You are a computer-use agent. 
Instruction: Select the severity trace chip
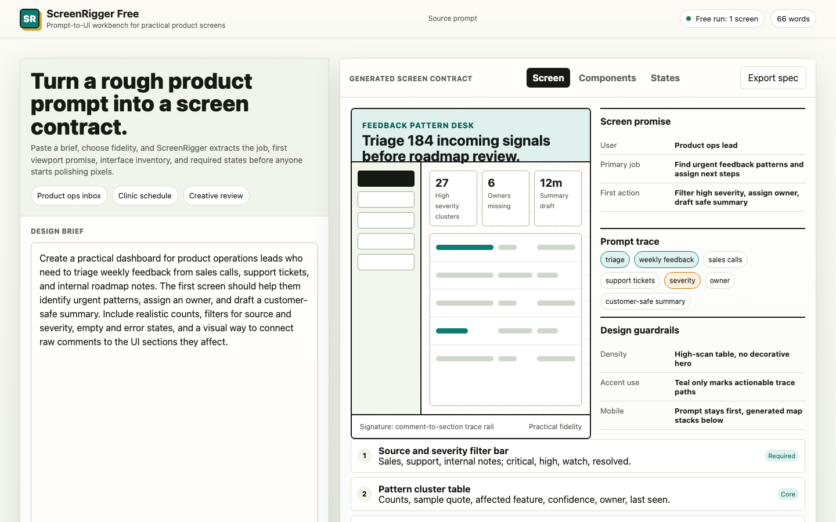coord(682,281)
